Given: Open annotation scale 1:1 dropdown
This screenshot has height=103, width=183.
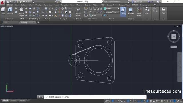Looking at the screenshot, I should tap(158, 101).
